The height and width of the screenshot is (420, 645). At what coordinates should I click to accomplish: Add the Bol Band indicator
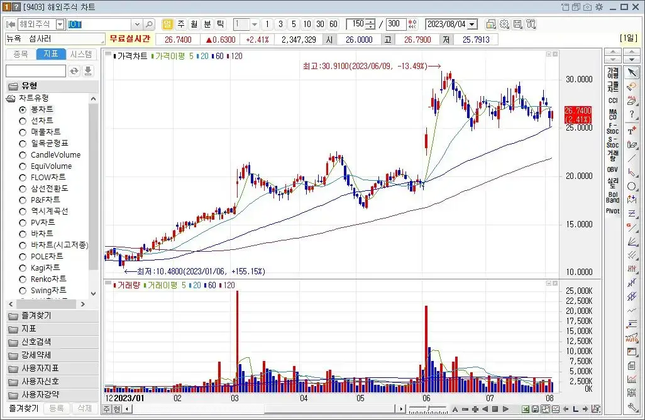612,197
